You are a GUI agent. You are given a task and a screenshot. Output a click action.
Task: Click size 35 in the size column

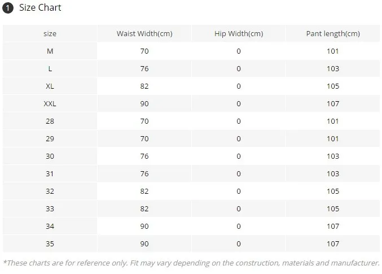click(x=50, y=243)
